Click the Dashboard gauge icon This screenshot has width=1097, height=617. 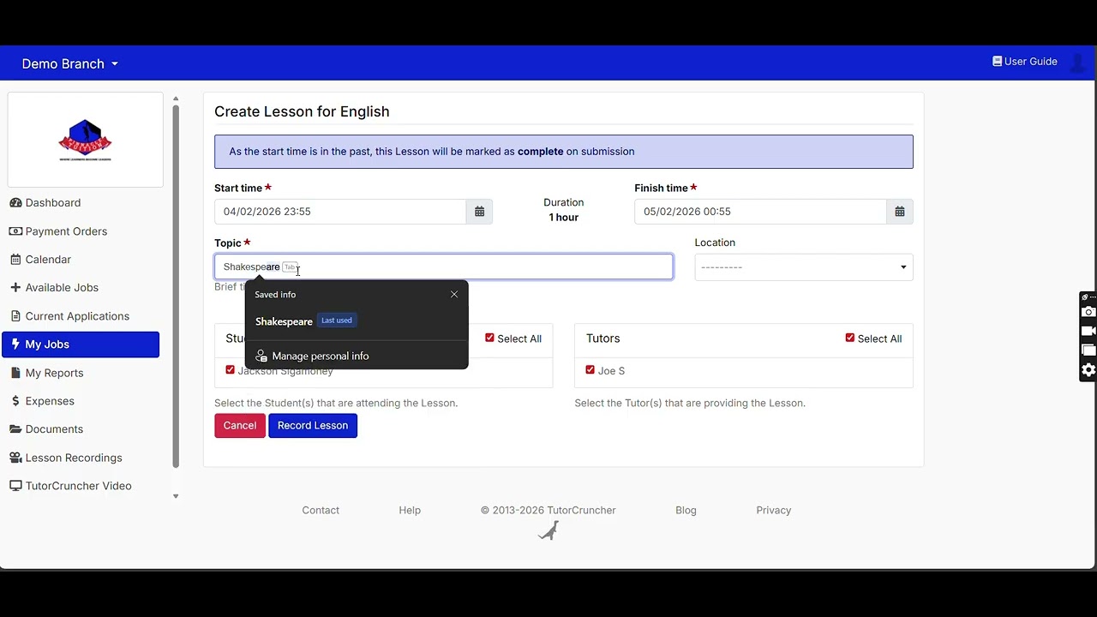coord(15,203)
